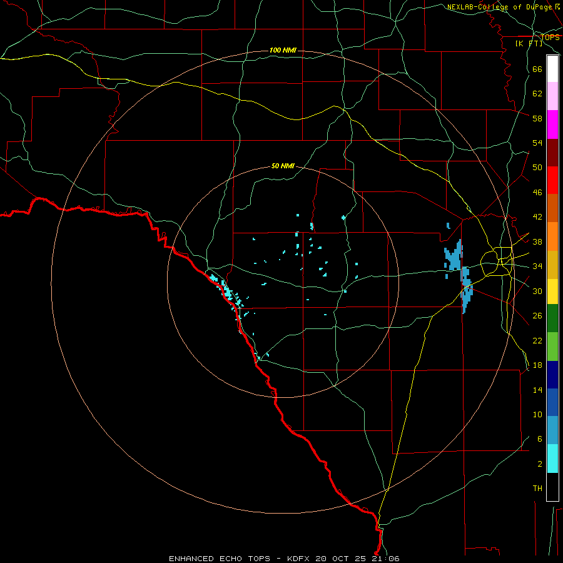Click the KDFX radar site identifier
The height and width of the screenshot is (563, 563).
click(299, 559)
